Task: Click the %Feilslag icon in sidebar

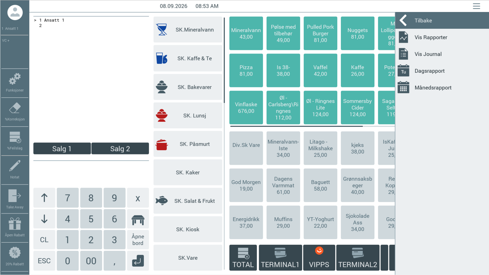Action: pos(15,137)
